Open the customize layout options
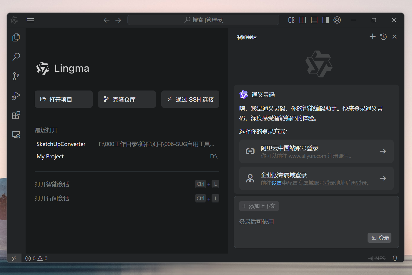The width and height of the screenshot is (412, 275). 291,20
